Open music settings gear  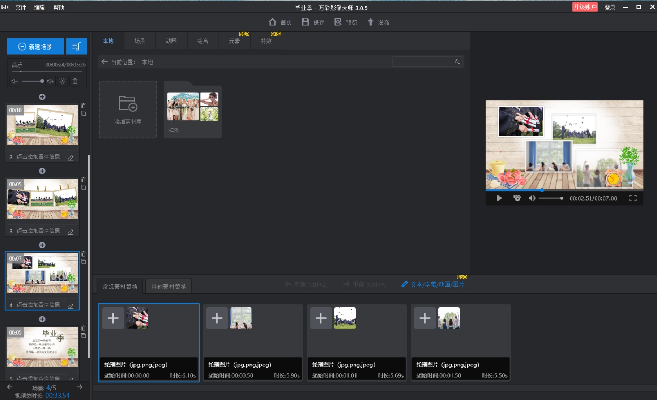63,81
